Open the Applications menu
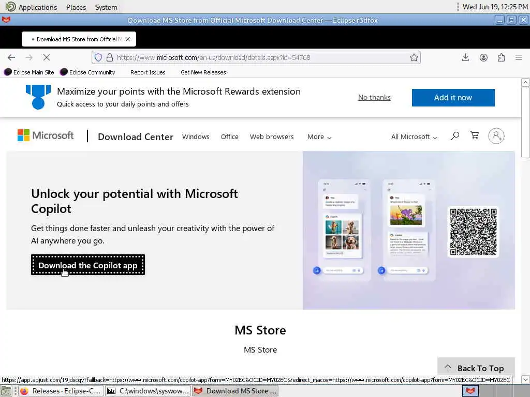Screen dimensions: 530x397 (37, 7)
